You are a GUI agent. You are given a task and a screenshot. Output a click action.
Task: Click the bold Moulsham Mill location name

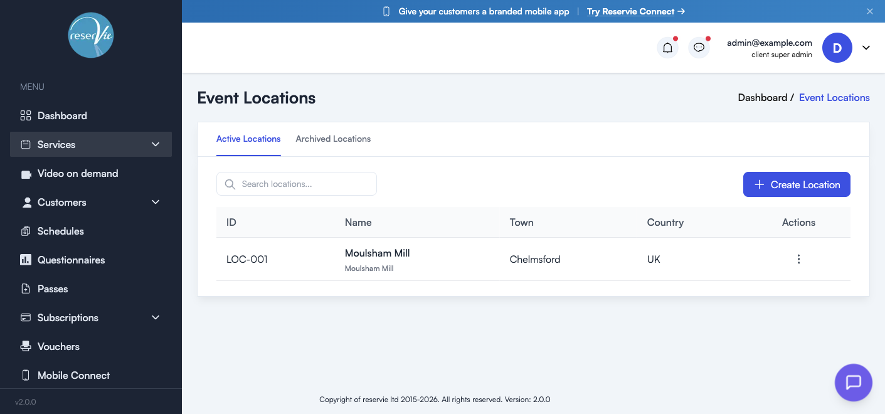point(378,253)
